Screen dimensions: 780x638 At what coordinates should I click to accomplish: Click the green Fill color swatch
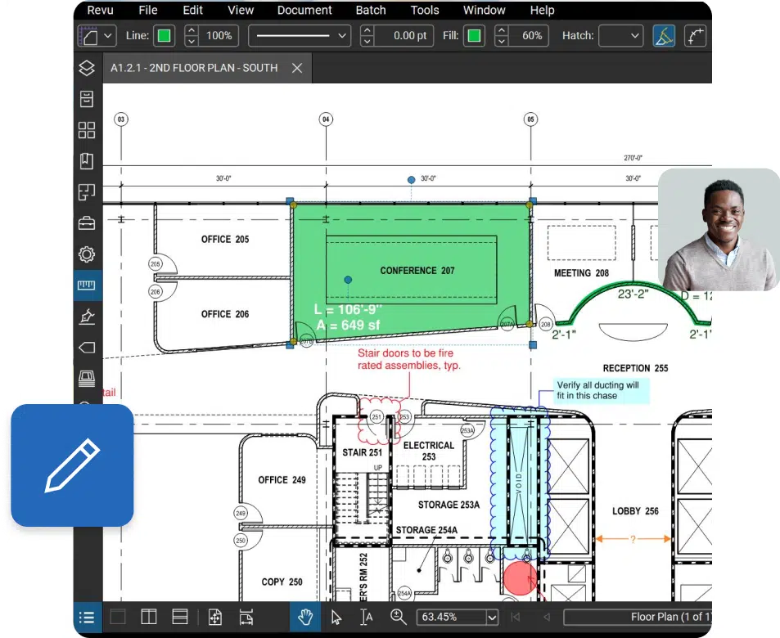[x=474, y=36]
